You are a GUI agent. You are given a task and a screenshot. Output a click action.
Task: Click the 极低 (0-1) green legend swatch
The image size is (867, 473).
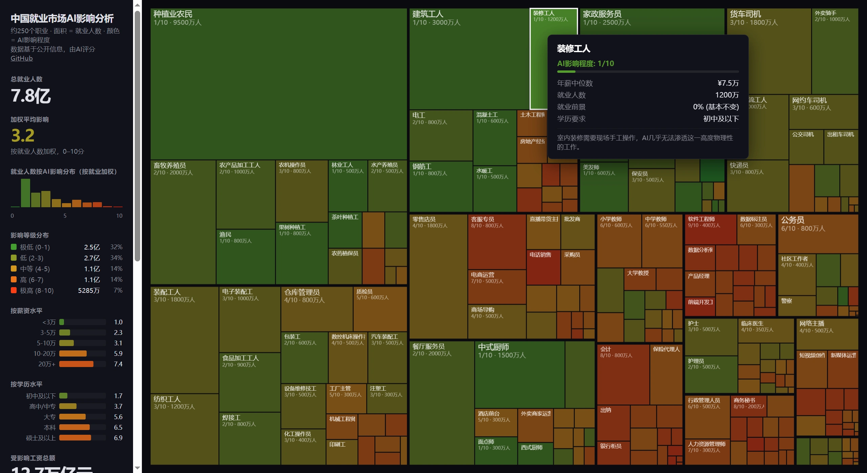(x=14, y=247)
